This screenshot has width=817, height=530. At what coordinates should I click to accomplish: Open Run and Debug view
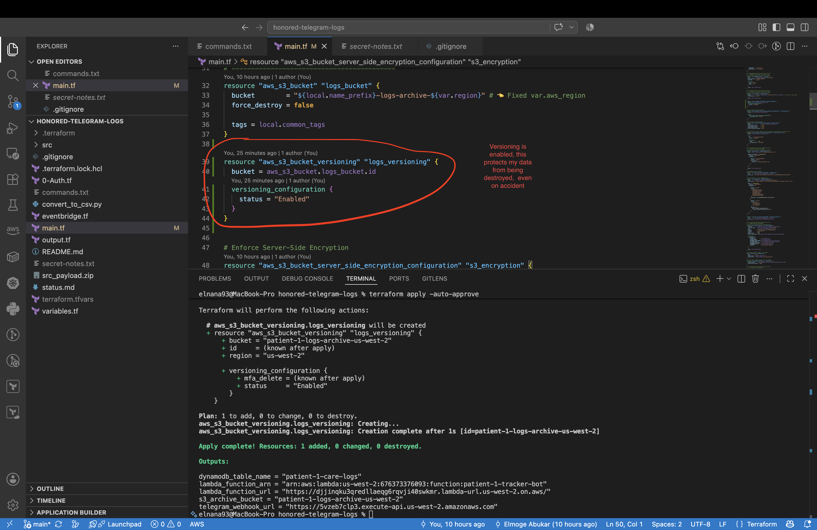(13, 128)
